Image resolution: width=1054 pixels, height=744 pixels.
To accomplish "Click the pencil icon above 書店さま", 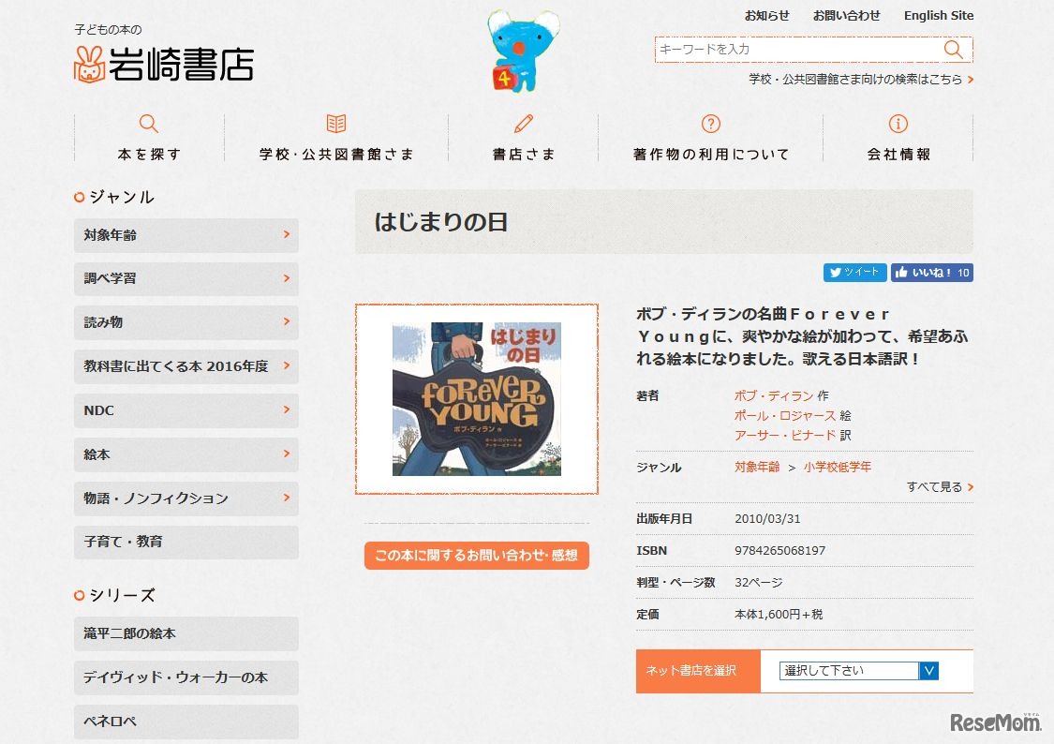I will (524, 122).
